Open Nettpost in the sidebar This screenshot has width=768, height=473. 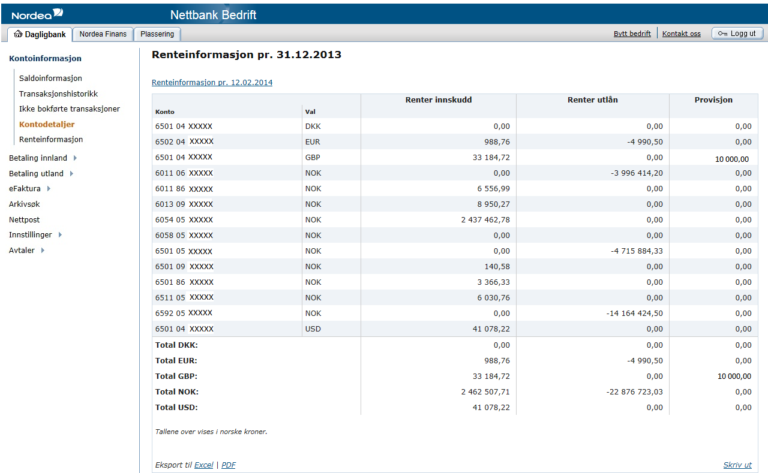(24, 220)
